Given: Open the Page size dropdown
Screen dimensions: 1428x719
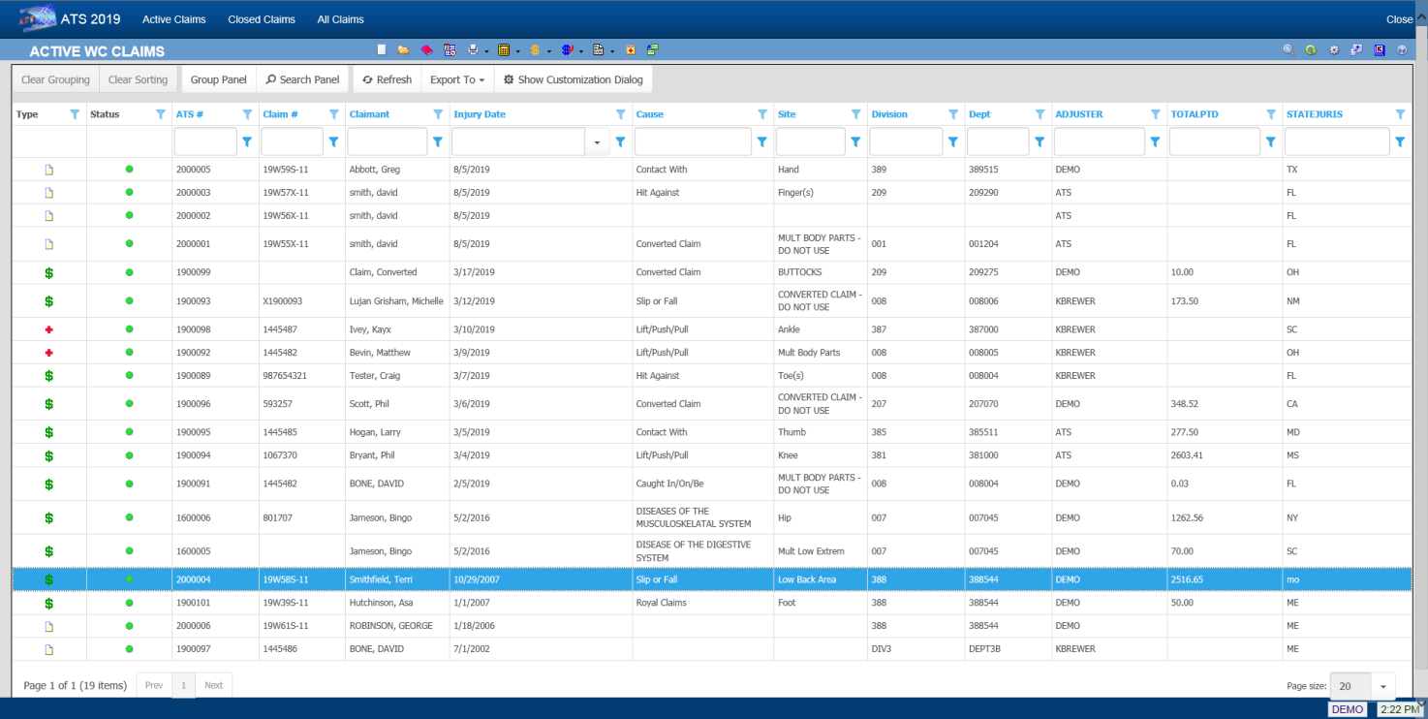Looking at the screenshot, I should coord(1382,686).
